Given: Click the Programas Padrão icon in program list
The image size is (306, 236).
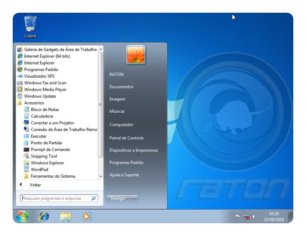Looking at the screenshot, I should (20, 69).
